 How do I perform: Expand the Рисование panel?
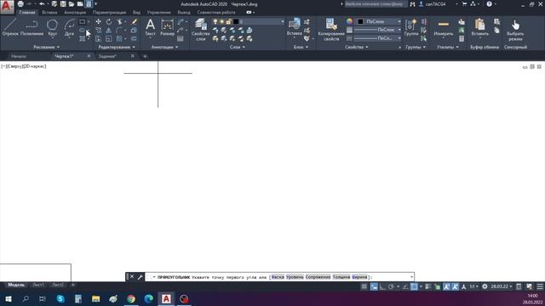(46, 47)
